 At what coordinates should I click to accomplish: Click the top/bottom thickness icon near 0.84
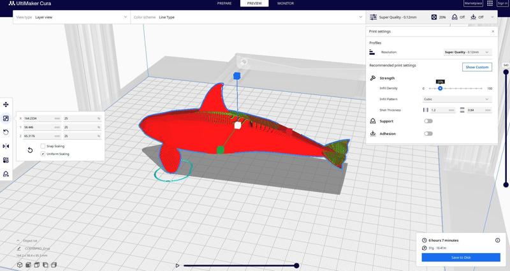click(462, 110)
